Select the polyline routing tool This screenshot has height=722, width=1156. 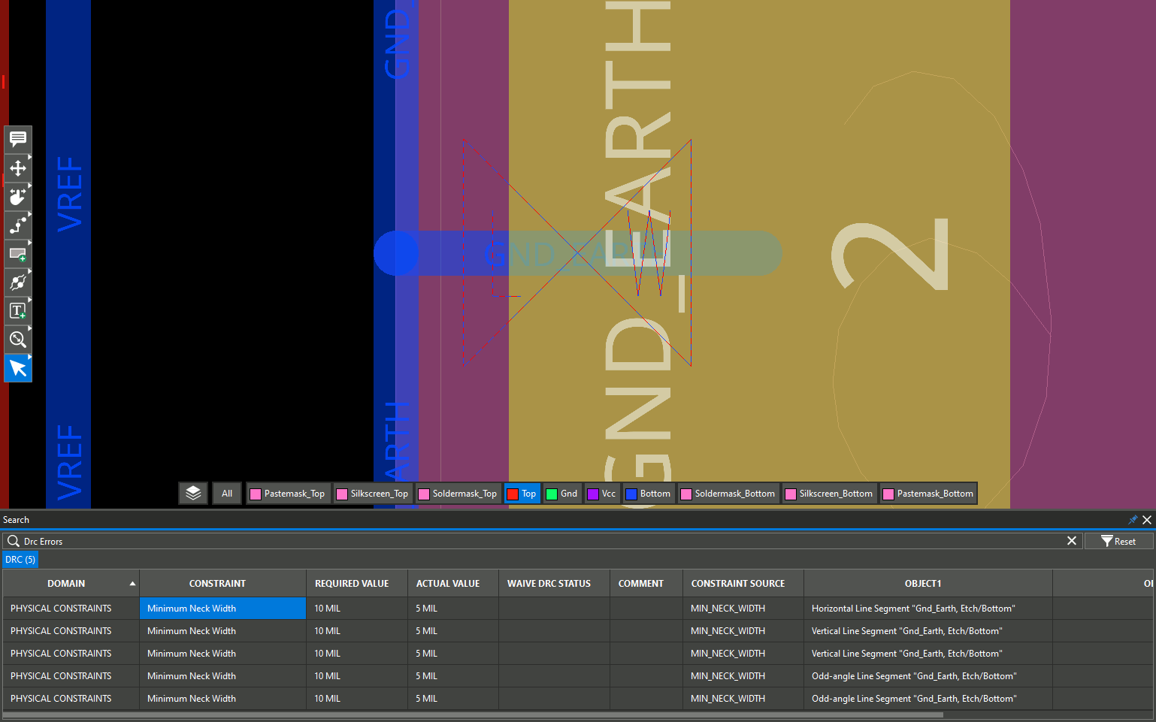click(17, 225)
